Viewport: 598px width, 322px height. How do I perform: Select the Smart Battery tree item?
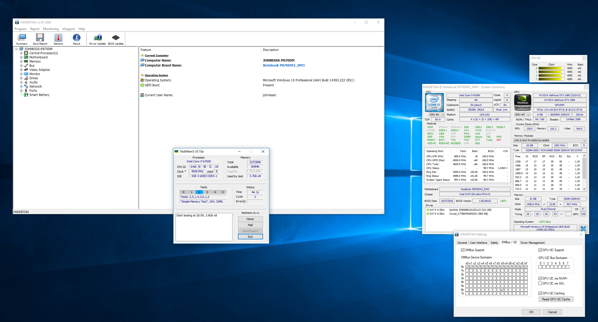point(39,95)
